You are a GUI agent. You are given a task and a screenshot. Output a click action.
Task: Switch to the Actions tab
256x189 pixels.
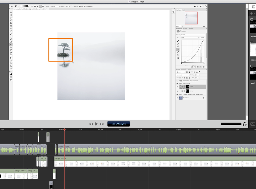click(x=185, y=29)
